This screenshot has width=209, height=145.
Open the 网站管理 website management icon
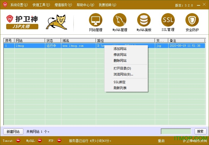point(96,20)
